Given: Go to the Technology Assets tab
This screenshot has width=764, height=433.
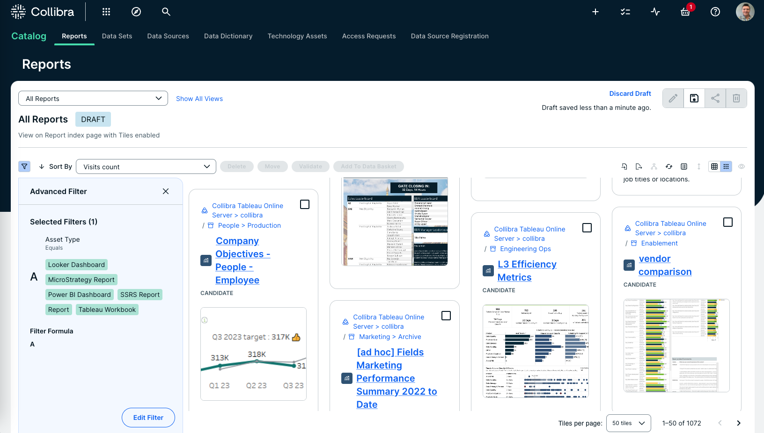Looking at the screenshot, I should [x=297, y=36].
